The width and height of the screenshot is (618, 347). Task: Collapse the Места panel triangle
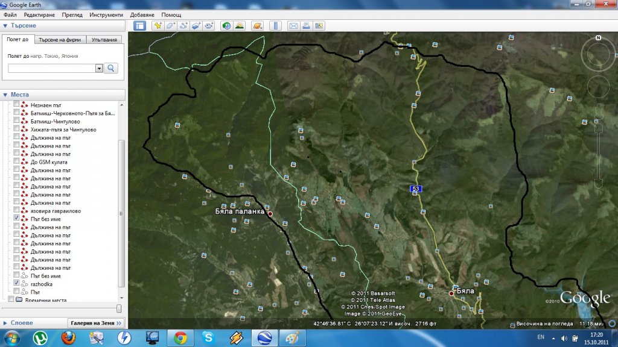[5, 95]
